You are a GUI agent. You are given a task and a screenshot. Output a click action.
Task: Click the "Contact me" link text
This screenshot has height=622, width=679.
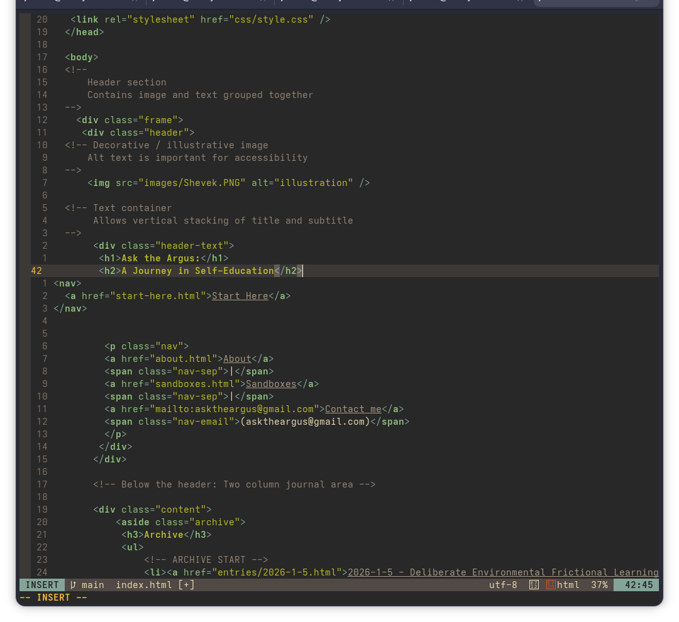click(353, 409)
